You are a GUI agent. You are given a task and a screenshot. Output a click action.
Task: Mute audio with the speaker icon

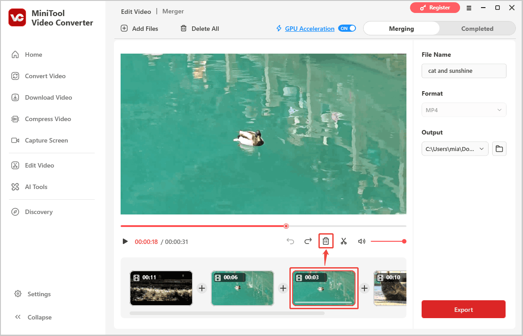pyautogui.click(x=362, y=241)
